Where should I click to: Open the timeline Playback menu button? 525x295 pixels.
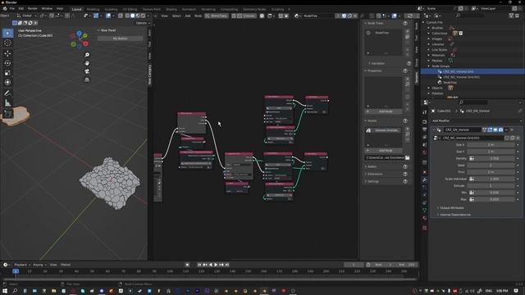click(21, 265)
